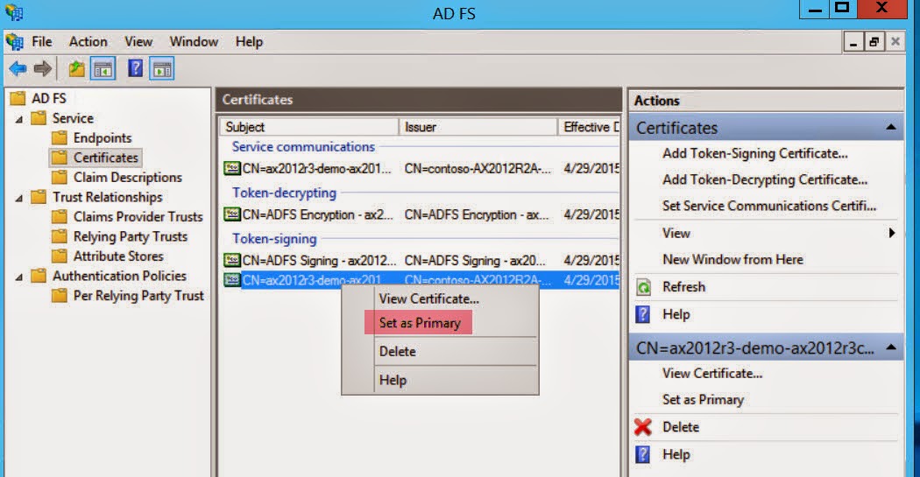Click the Claim Descriptions folder icon
The image size is (920, 477).
[60, 177]
